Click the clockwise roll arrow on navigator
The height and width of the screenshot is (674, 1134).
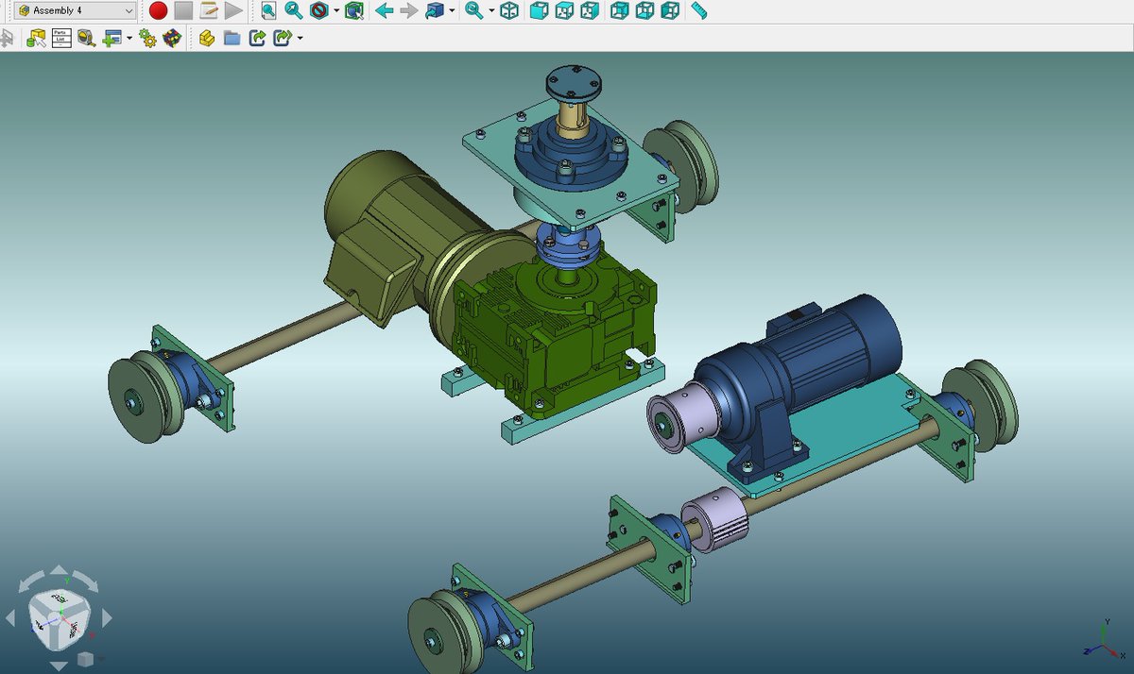[x=87, y=581]
